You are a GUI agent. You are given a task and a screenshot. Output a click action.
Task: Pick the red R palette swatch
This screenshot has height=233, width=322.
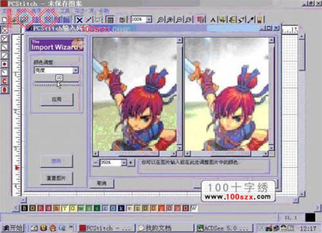click(x=41, y=208)
